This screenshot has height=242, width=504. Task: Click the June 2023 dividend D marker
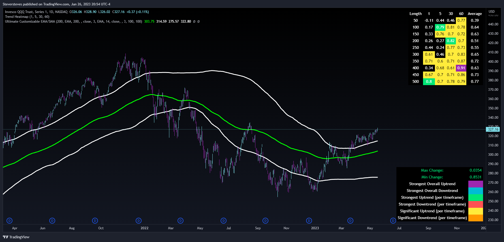[393, 221]
